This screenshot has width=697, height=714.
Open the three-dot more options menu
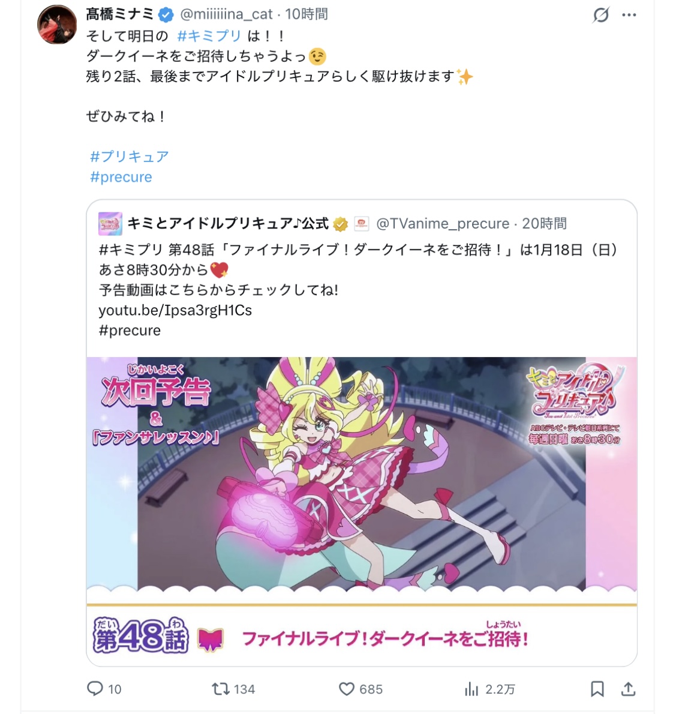[629, 15]
